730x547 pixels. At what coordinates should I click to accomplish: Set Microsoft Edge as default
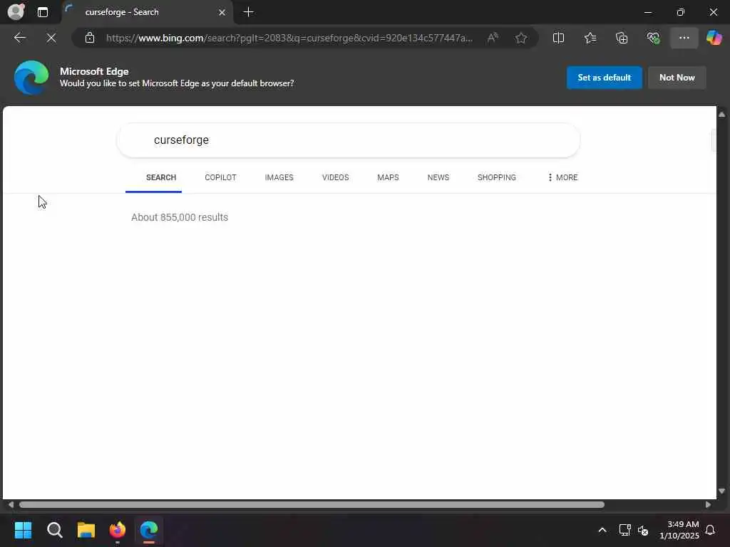coord(604,78)
